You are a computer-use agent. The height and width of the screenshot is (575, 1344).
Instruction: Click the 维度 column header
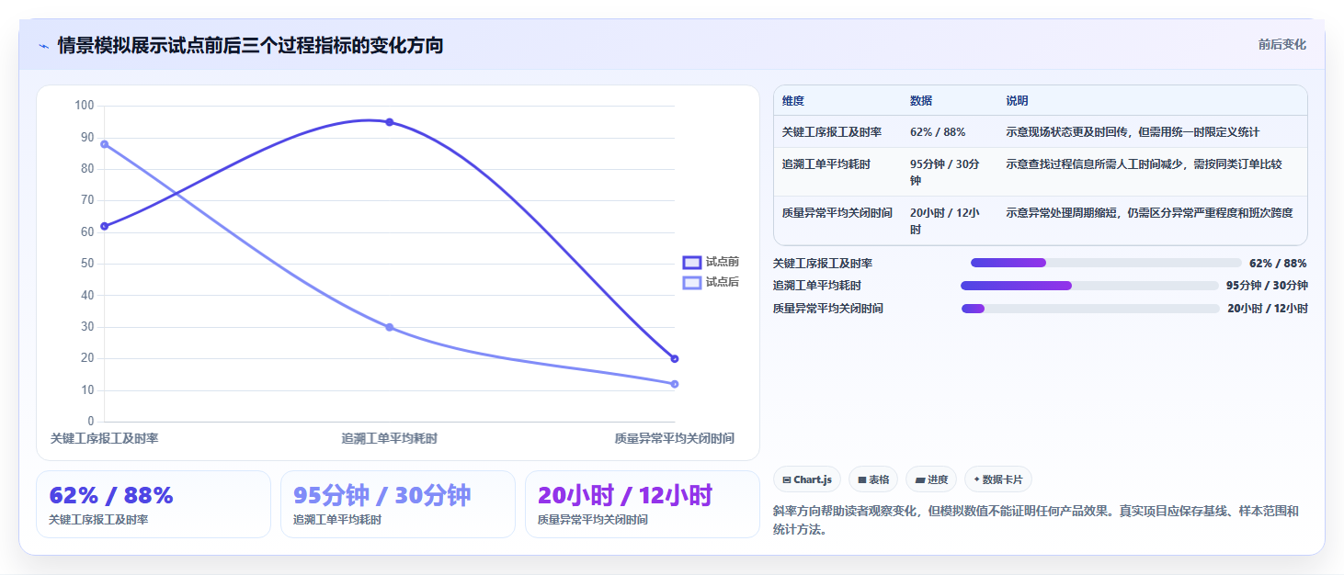793,101
